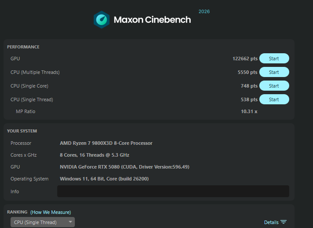Select the NVIDIA GeForce RTX 5080 text
Image resolution: width=313 pixels, height=228 pixels.
(125, 167)
